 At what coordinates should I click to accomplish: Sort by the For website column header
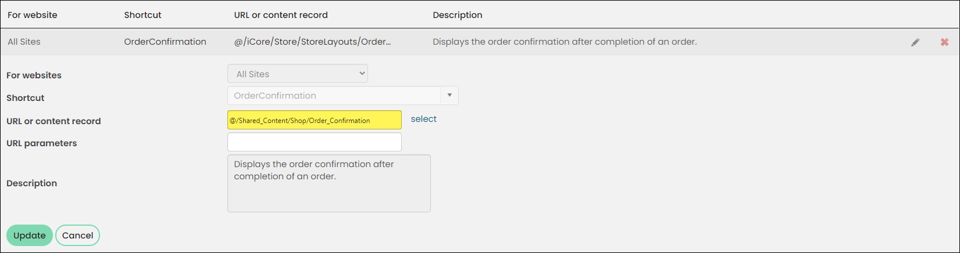(x=33, y=15)
